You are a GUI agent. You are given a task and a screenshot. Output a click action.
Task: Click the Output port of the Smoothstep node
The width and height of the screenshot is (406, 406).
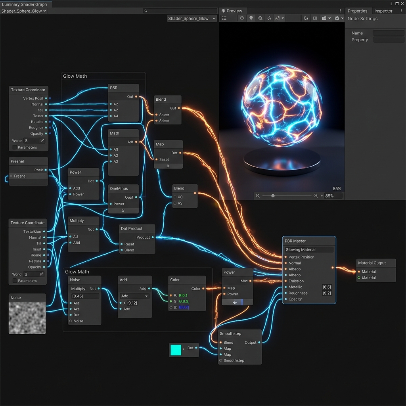(259, 342)
